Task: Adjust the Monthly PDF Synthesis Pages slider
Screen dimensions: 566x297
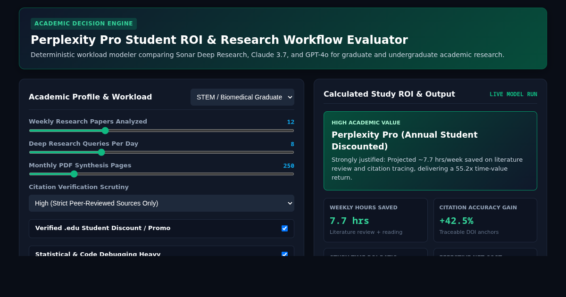Action: click(161, 174)
